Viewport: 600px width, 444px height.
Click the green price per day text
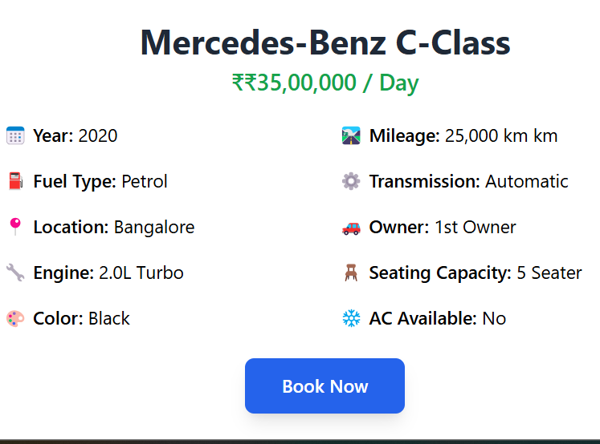pyautogui.click(x=325, y=83)
